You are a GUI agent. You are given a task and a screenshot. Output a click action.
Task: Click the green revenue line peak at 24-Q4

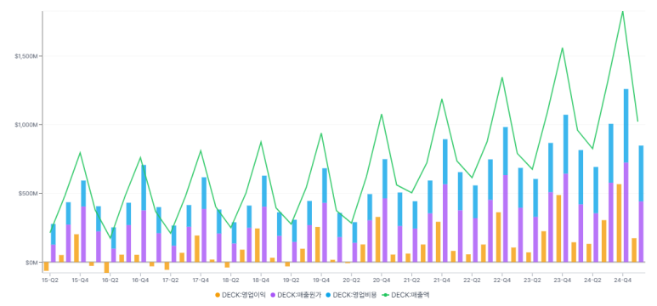click(x=623, y=11)
